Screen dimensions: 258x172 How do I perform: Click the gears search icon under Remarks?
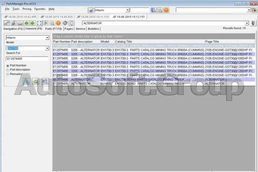45,81
